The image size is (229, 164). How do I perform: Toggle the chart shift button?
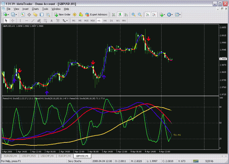click(154, 15)
